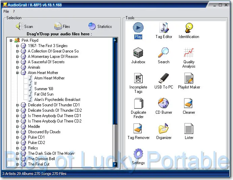Click the status bar song count text
Screen dimensions: 233x180
[x=42, y=174]
